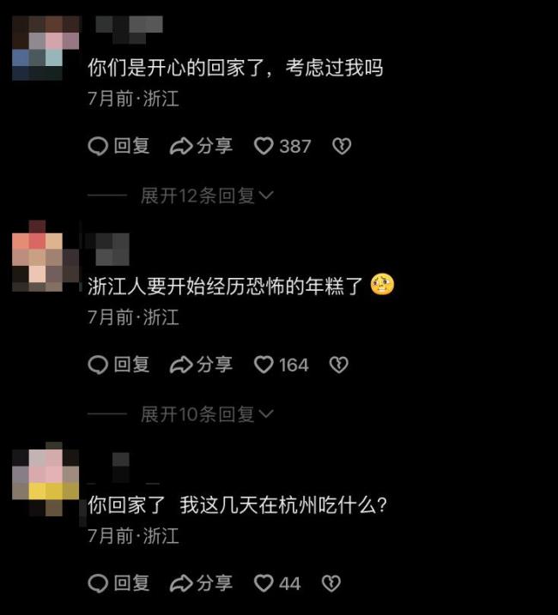The height and width of the screenshot is (615, 558).
Task: Dislike the first comment via broken heart
Action: point(342,147)
